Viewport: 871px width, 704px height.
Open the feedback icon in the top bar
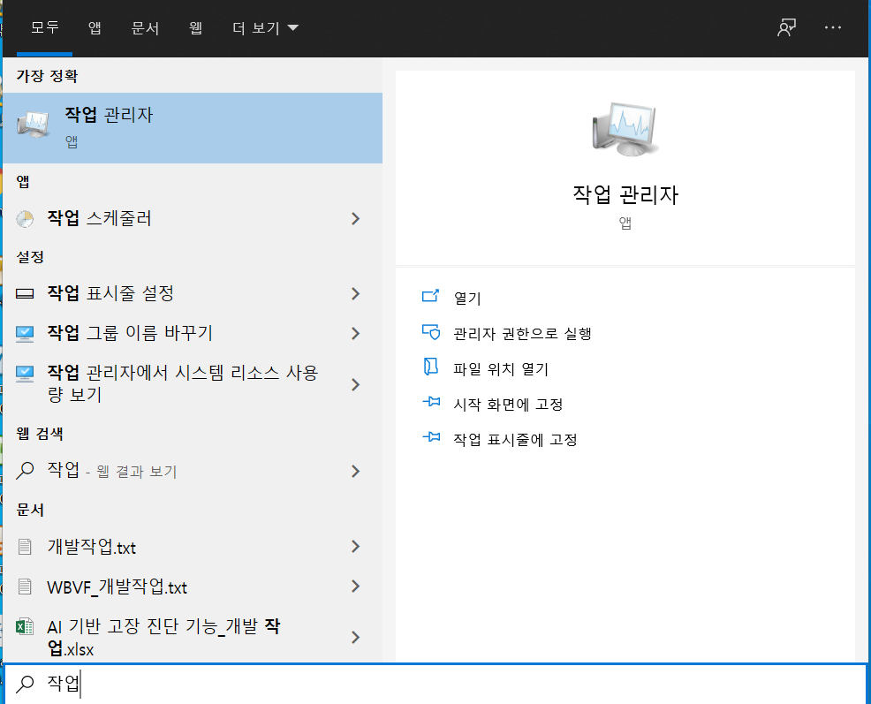786,27
